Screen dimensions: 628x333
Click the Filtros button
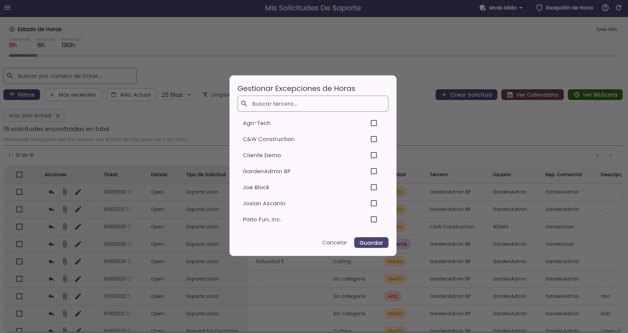point(22,95)
